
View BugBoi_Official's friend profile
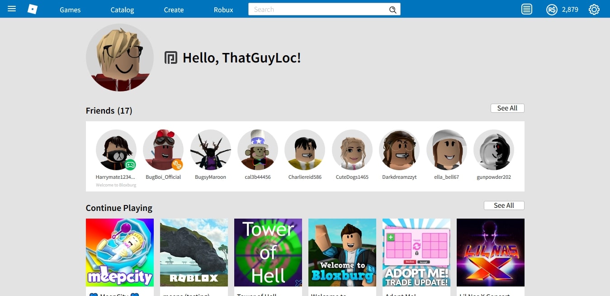tap(163, 150)
